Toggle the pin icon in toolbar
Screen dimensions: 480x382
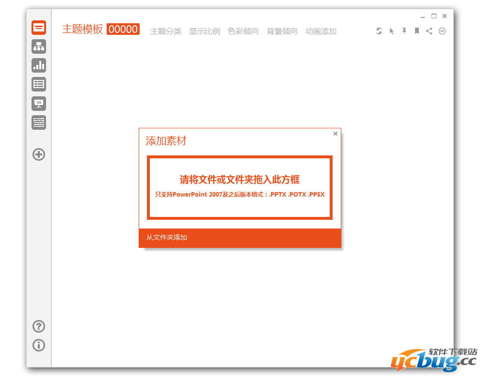click(x=404, y=31)
